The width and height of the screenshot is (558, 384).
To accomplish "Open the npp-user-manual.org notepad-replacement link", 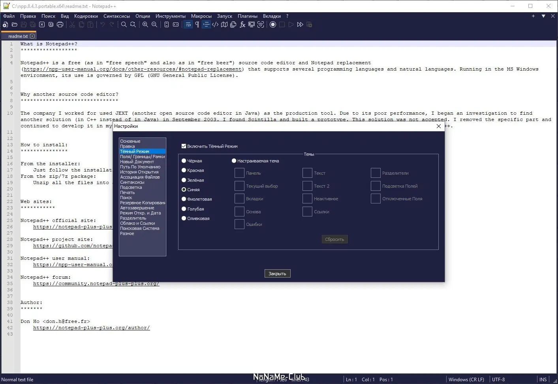I will point(133,69).
